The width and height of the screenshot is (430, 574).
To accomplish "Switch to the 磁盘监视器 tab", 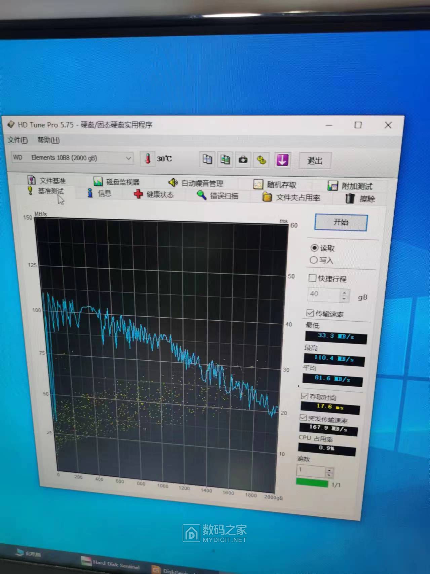I will (117, 182).
